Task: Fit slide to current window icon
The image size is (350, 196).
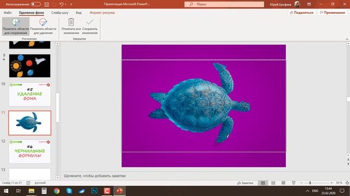Action: 347,183
